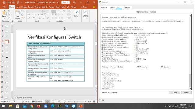This screenshot has height=109, width=195.
Task: Click the CLI vertical scrollbar thumb
Action: [190, 81]
